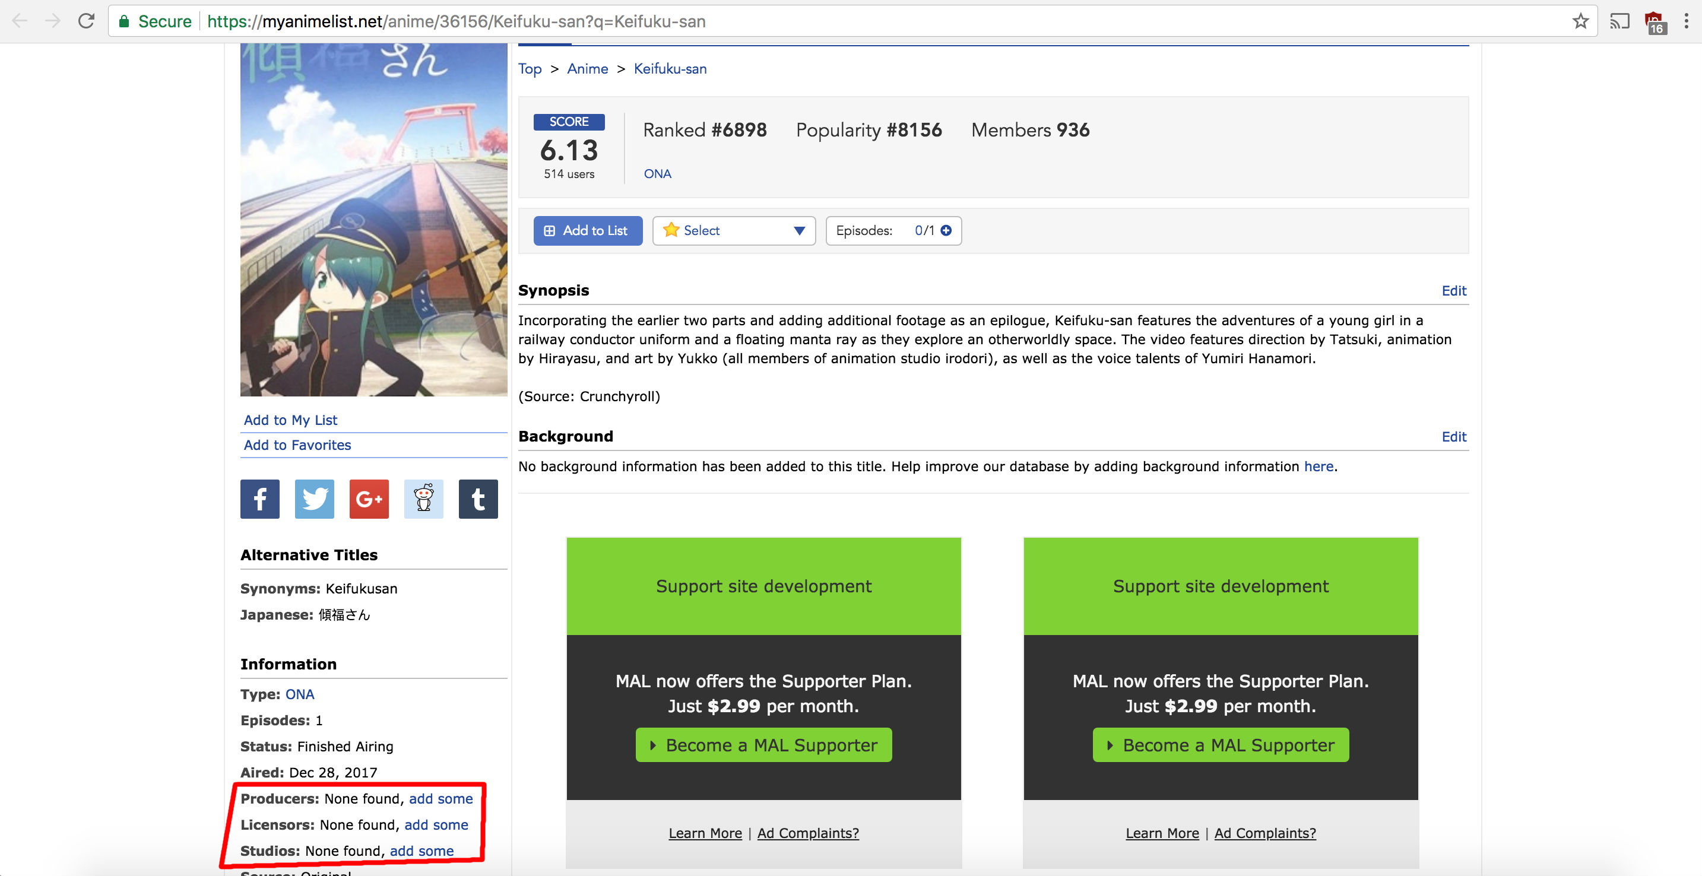The width and height of the screenshot is (1702, 876).
Task: Click 'Synonyms: Keifukusan' text
Action: (318, 589)
